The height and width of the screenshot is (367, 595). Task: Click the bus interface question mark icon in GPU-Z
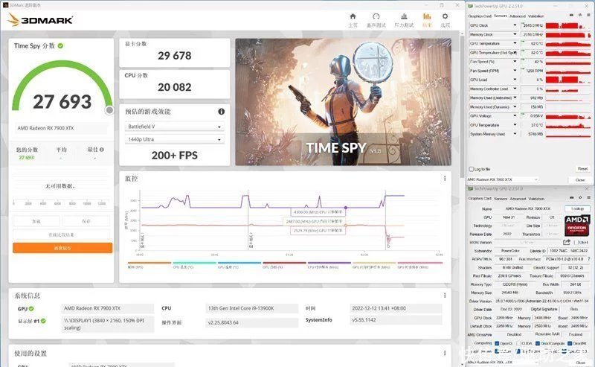click(588, 259)
